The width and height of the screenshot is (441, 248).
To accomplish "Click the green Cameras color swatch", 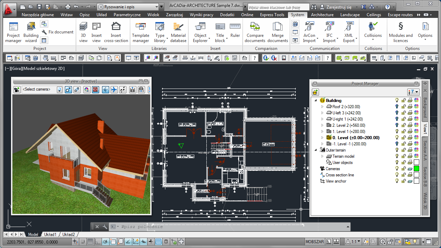I will pos(417,169).
